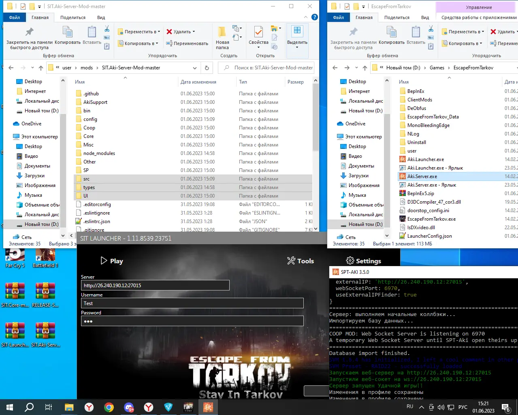
Task: Open quick access toolbar customize arrow, SIT.Aki-Server-Mod-master
Action: (x=39, y=6)
